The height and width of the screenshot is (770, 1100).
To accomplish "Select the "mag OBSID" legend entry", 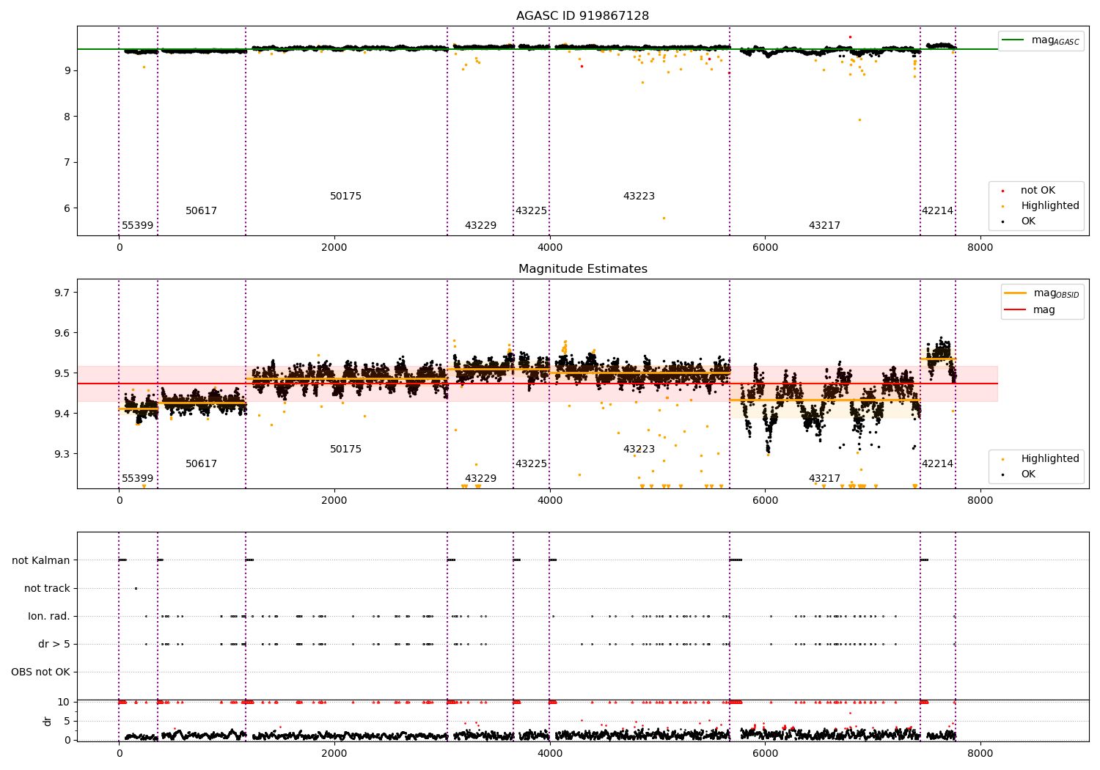I will click(1042, 293).
